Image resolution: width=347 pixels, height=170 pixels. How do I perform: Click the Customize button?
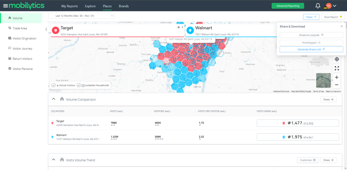pyautogui.click(x=308, y=160)
